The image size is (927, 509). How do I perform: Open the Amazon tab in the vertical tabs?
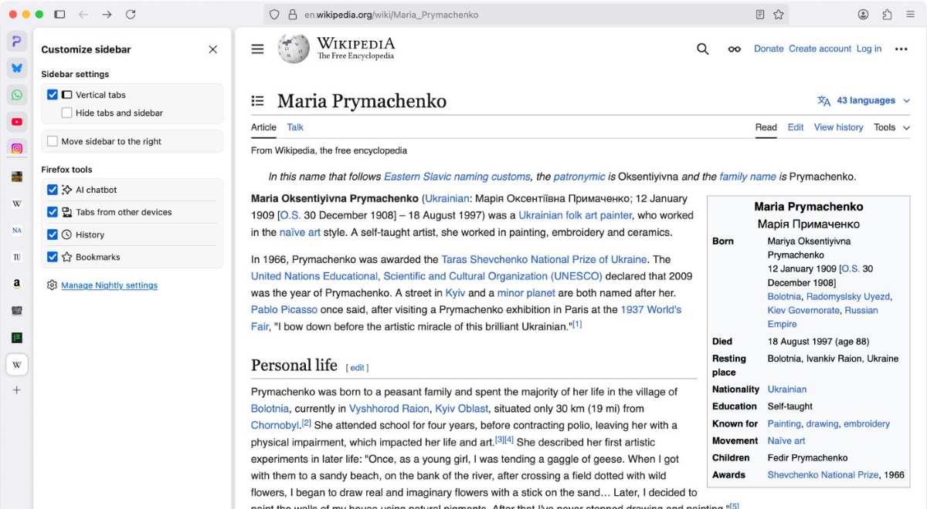point(16,283)
